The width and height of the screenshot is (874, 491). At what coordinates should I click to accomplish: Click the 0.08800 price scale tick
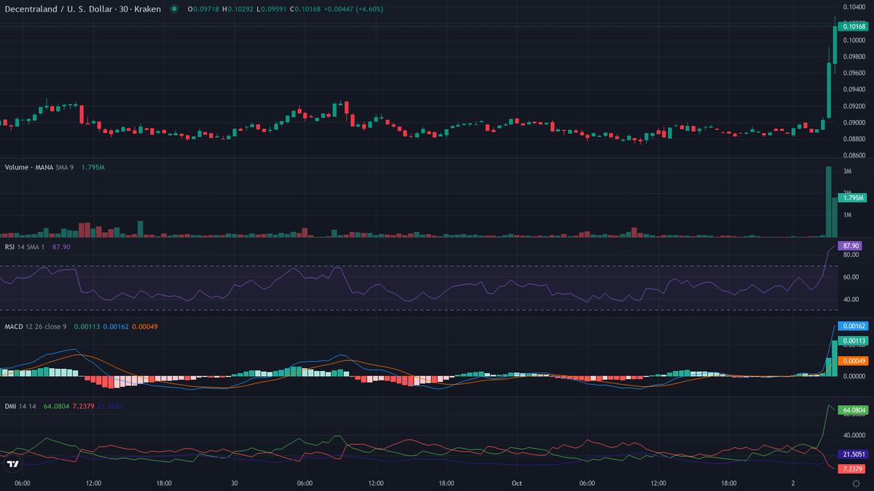click(x=854, y=139)
